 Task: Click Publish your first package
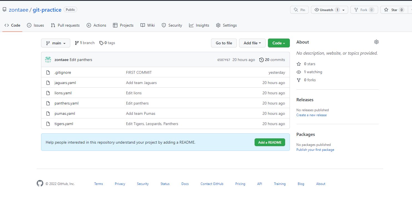(315, 150)
